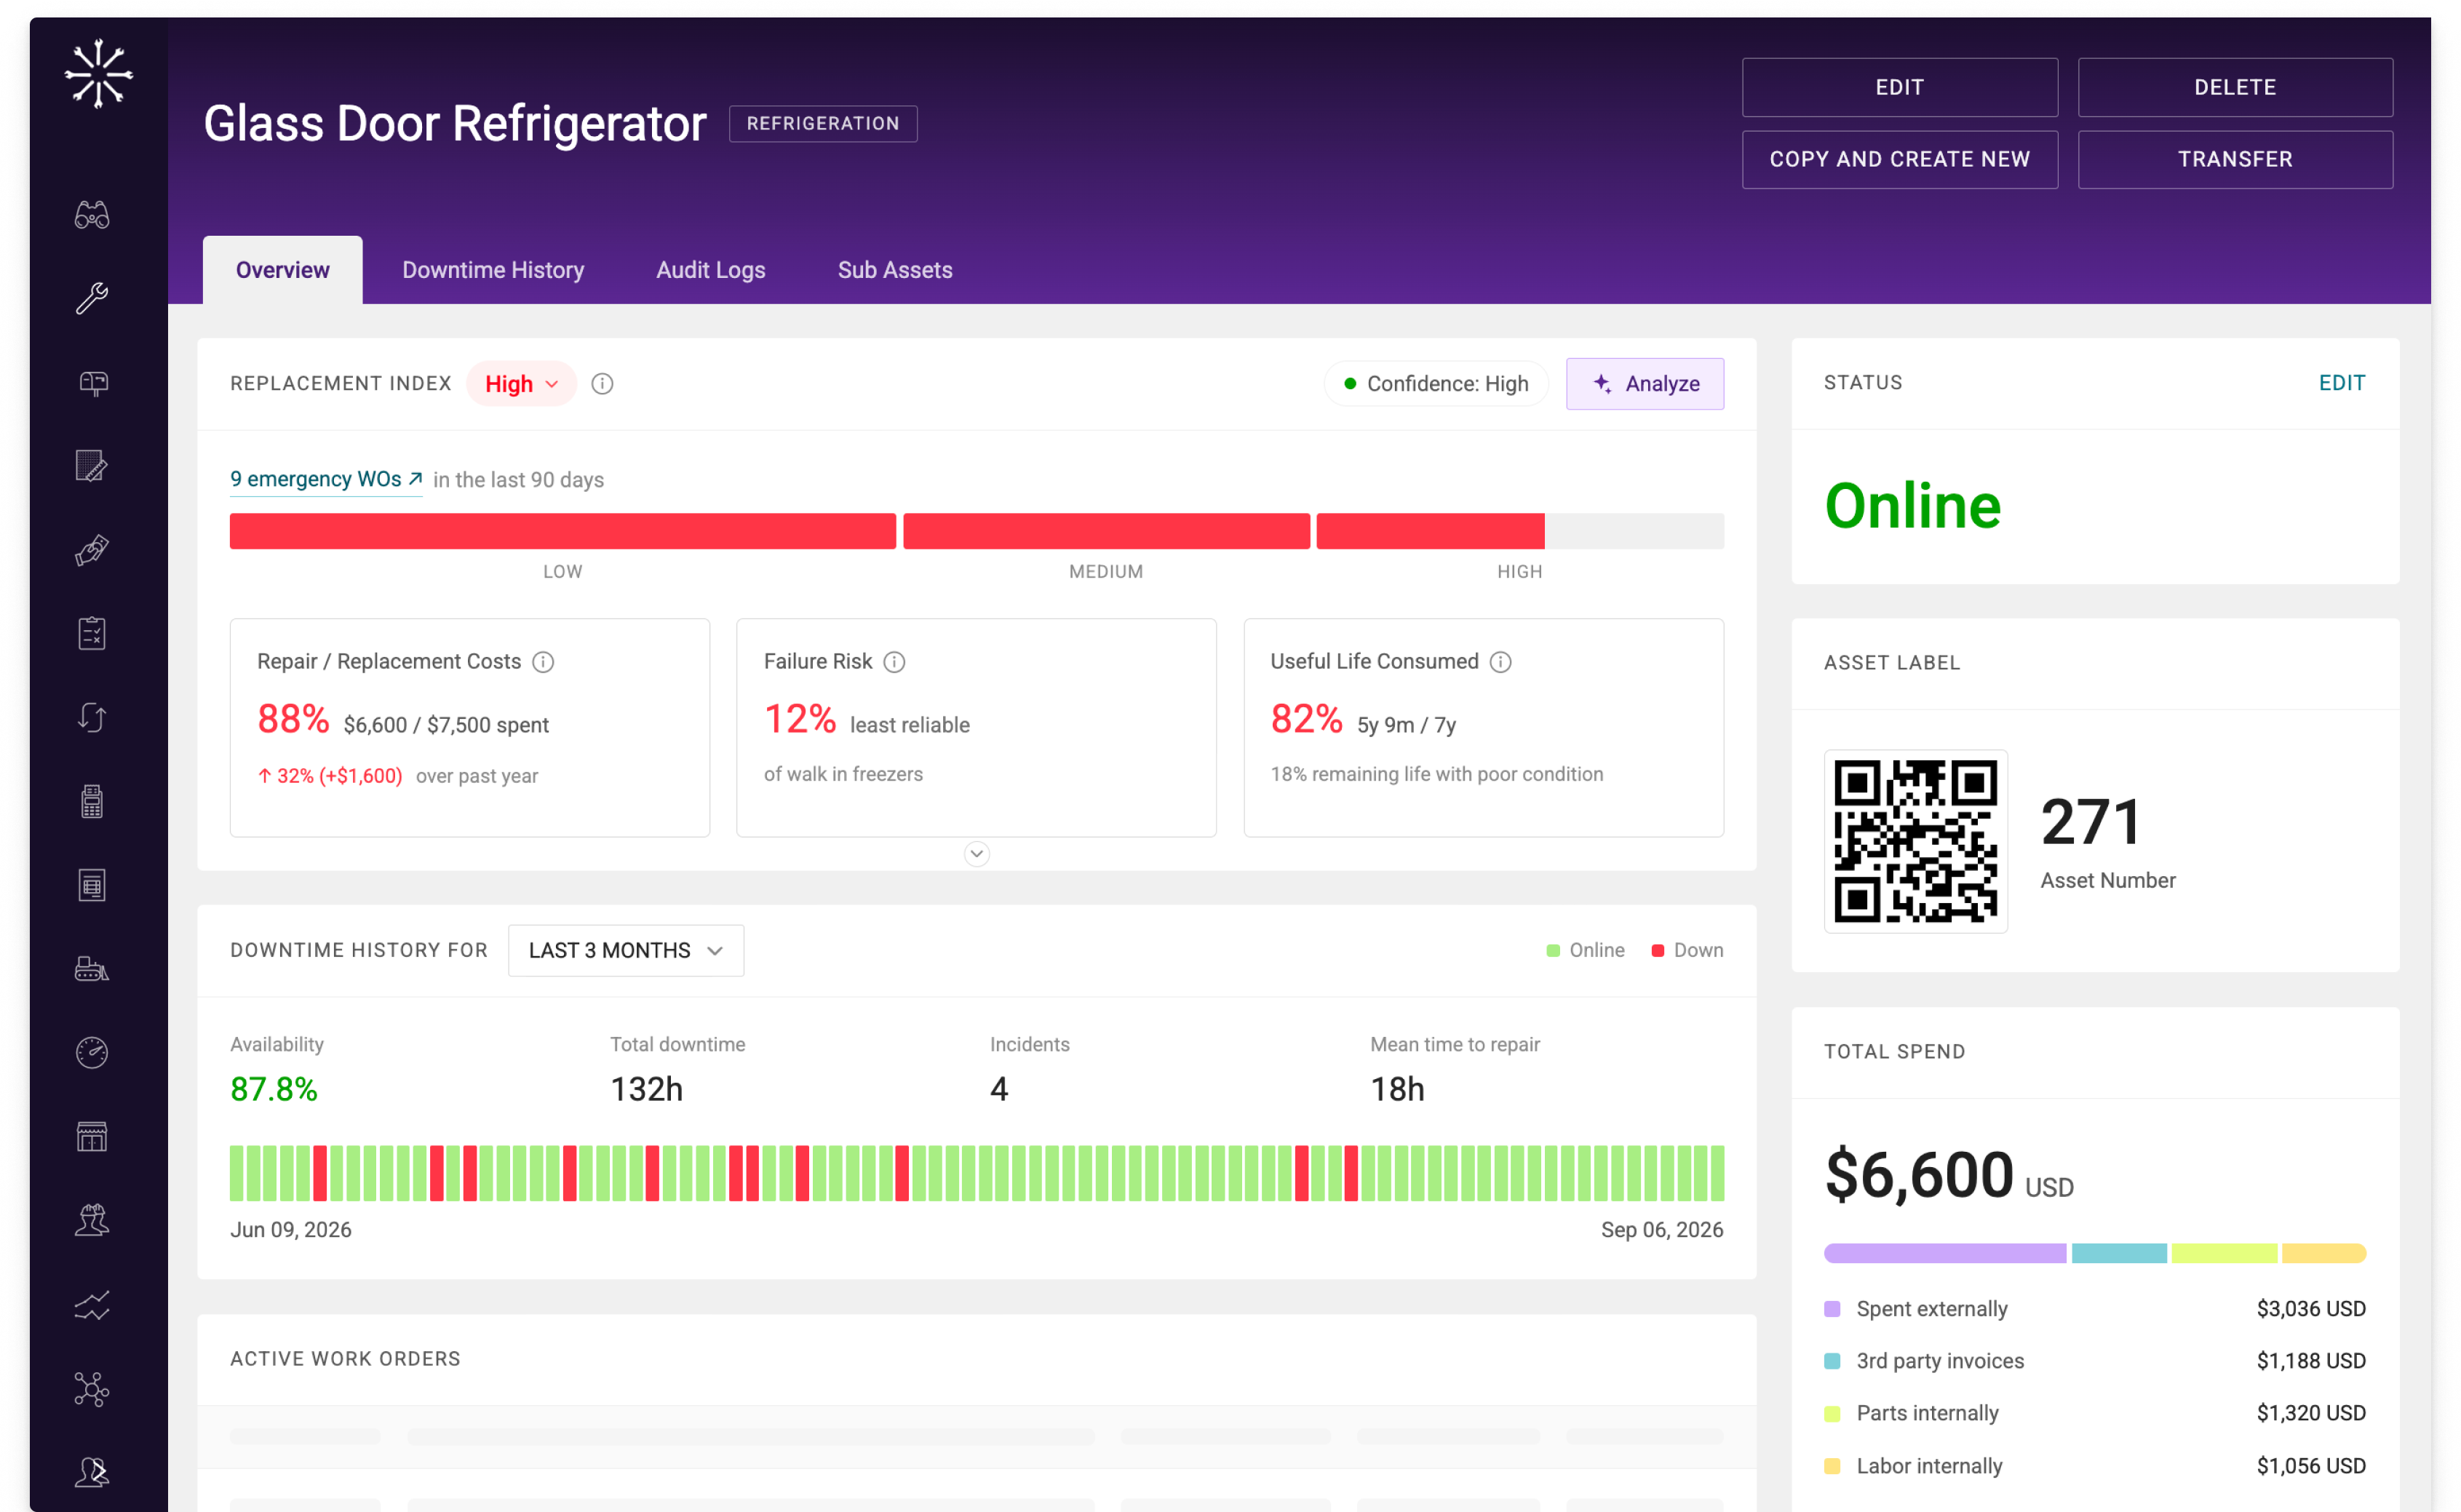Open the High replacement index dropdown
This screenshot has height=1512, width=2461.
pyautogui.click(x=521, y=384)
